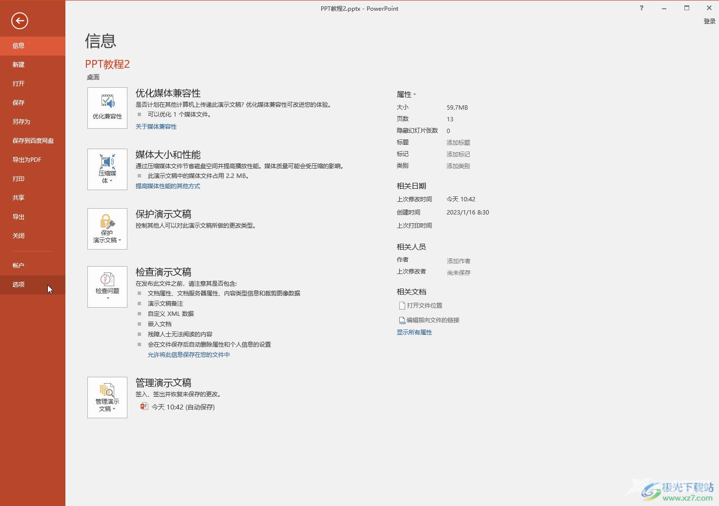Select 打开 in the backstage menu

(x=33, y=84)
